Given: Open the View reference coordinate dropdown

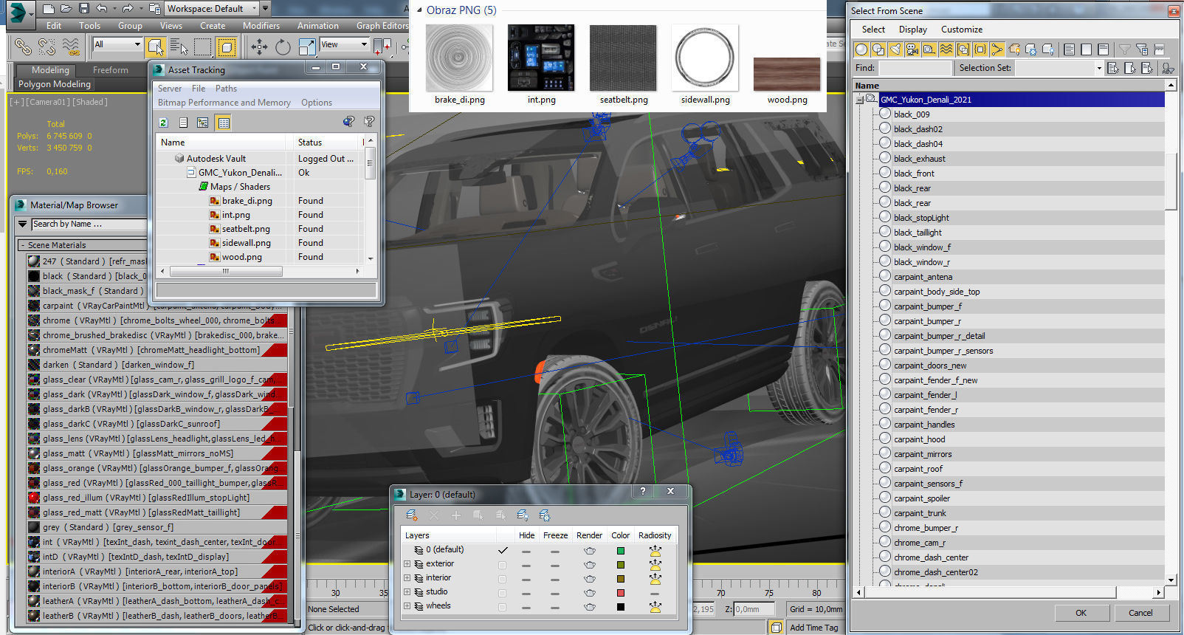Looking at the screenshot, I should 344,44.
